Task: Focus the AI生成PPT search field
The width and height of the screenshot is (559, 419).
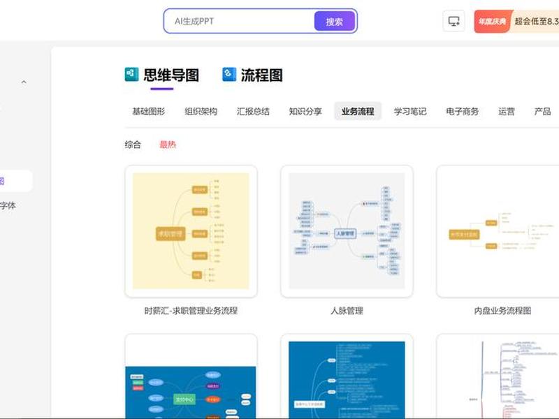Action: coord(240,22)
